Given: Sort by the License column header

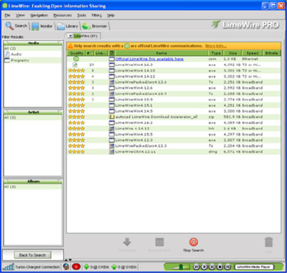Looking at the screenshot, I should [101, 53].
